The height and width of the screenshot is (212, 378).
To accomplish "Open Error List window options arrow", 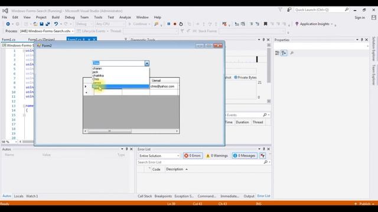I will click(259, 149).
